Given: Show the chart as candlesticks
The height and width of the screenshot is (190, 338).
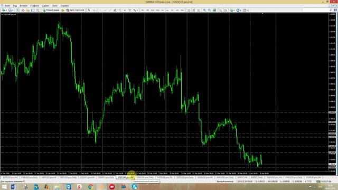Looking at the screenshot, I should point(194,10).
